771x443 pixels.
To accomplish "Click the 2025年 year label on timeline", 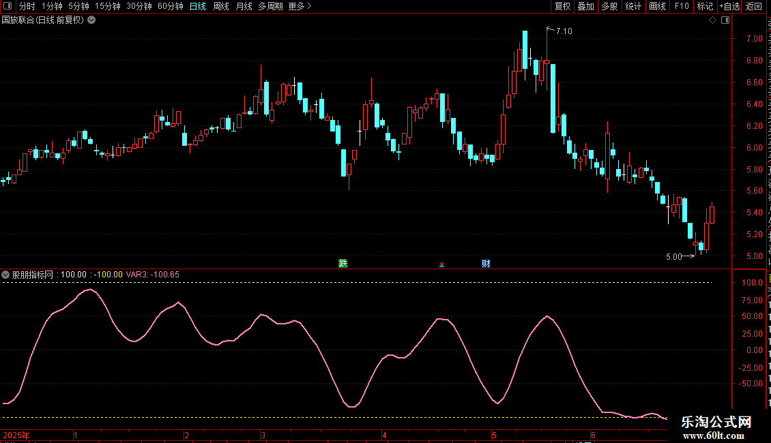I will point(16,435).
